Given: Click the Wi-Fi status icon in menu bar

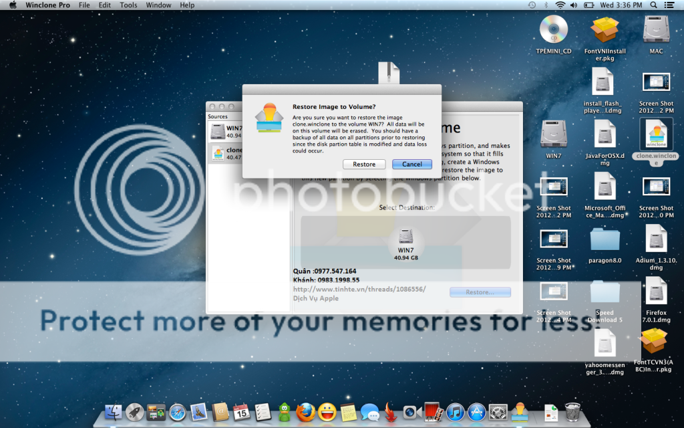Looking at the screenshot, I should click(560, 5).
